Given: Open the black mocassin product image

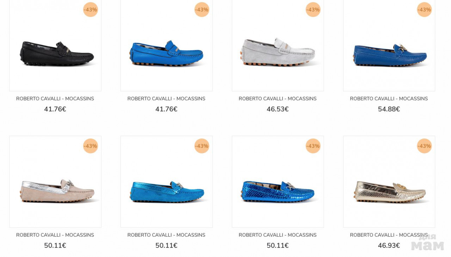Looking at the screenshot, I should tap(55, 46).
